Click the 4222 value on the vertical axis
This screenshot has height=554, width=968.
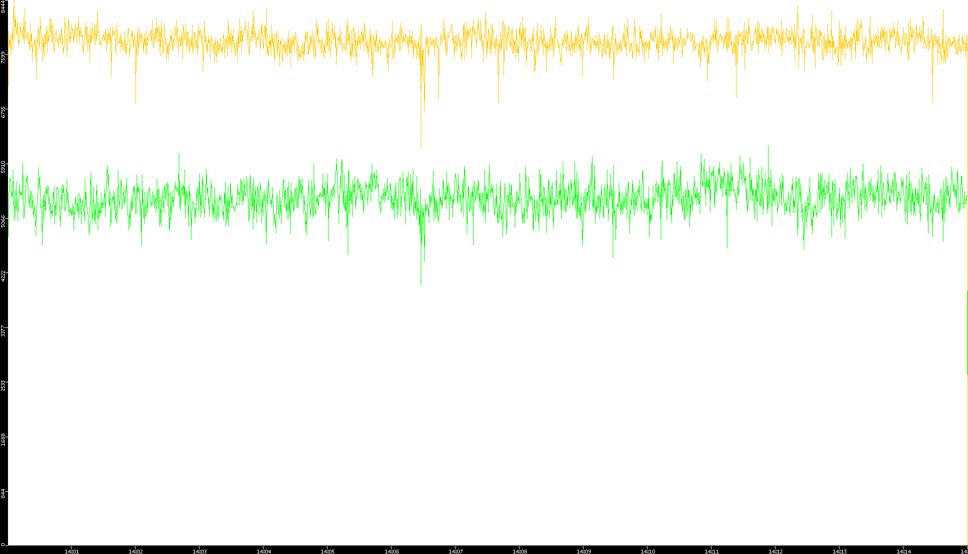(x=4, y=276)
